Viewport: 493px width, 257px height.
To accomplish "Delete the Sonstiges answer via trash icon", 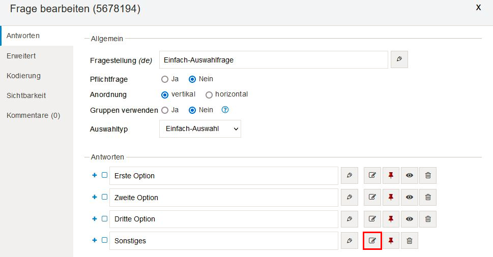I will point(410,241).
